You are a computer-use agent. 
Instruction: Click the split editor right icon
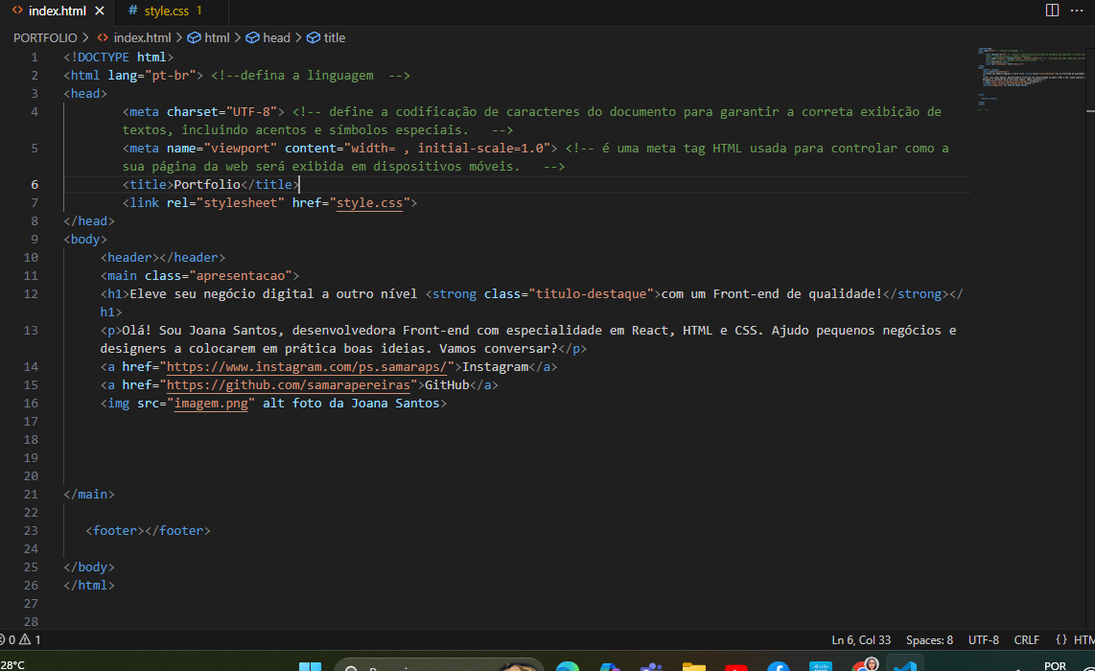(x=1052, y=11)
